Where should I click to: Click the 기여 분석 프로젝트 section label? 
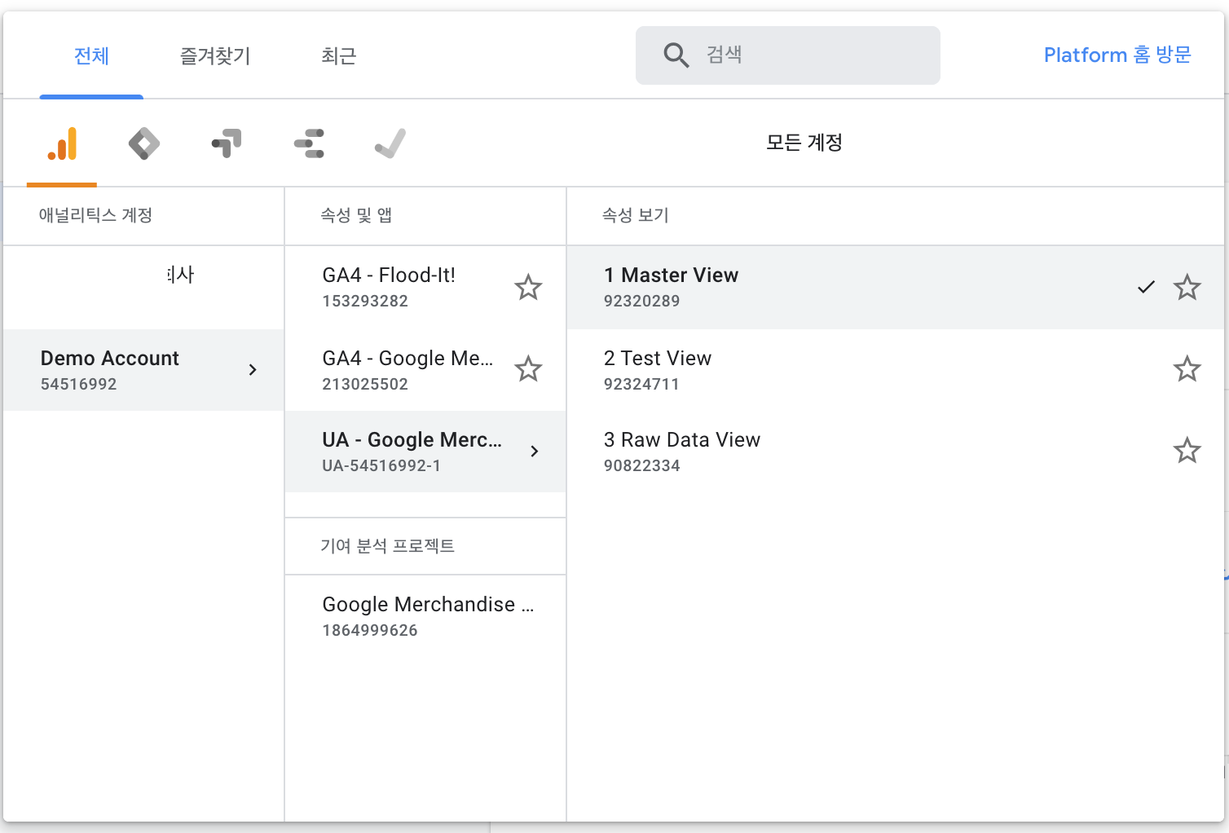pyautogui.click(x=388, y=546)
